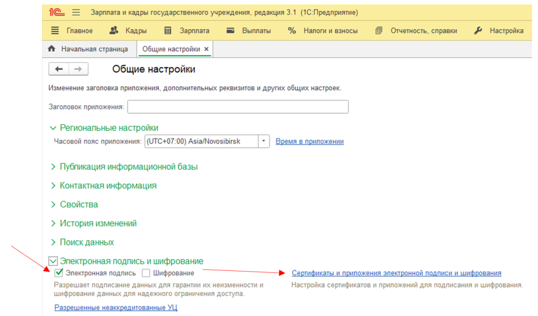
Task: Click the Общие настройки page heading
Action: [x=154, y=69]
